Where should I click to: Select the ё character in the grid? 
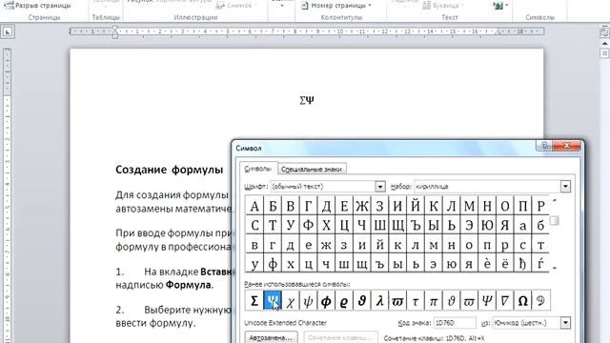point(505,264)
